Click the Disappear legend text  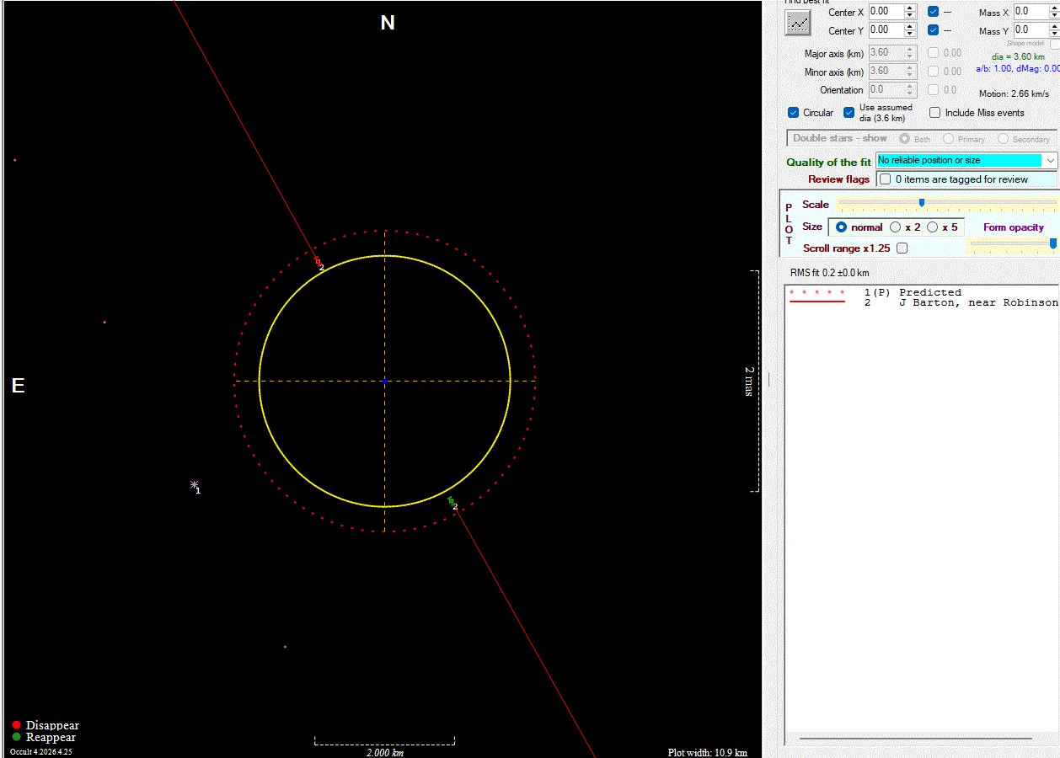(x=52, y=725)
